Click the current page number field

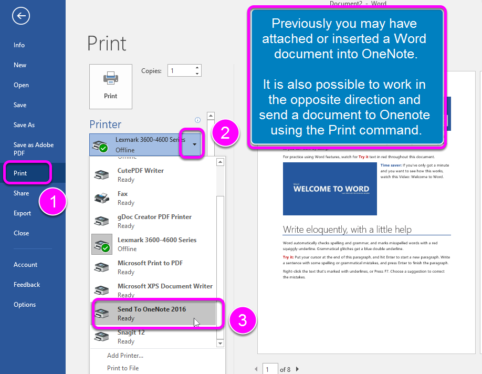tap(270, 369)
